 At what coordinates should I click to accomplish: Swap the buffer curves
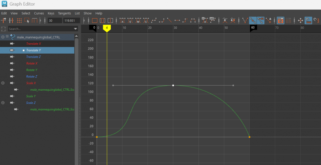pos(233,20)
